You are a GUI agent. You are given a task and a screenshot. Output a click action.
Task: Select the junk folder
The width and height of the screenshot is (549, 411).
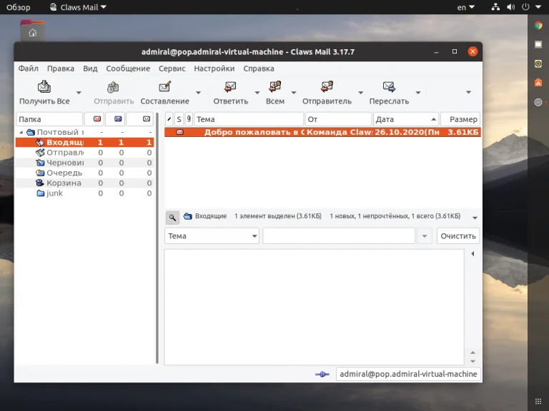point(85,193)
